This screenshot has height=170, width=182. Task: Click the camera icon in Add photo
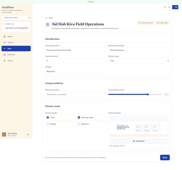(x=134, y=141)
